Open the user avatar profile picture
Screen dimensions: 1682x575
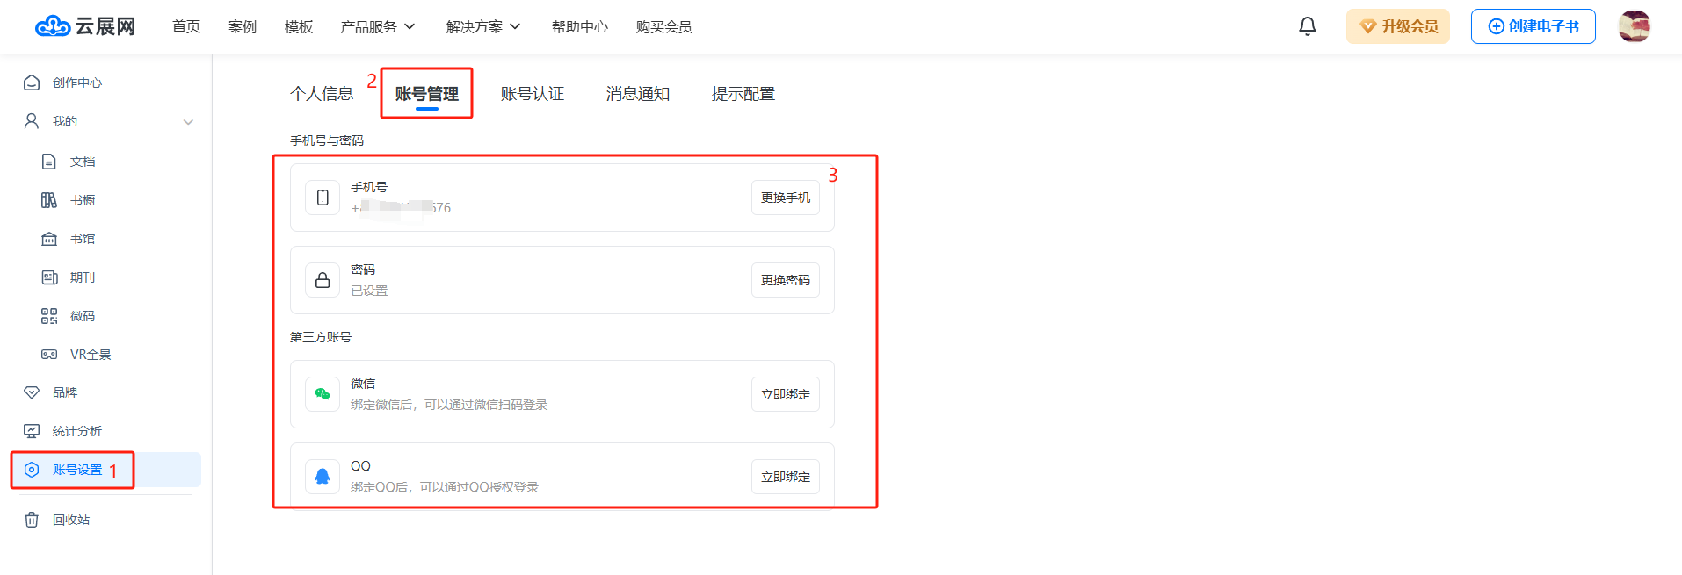[x=1634, y=26]
